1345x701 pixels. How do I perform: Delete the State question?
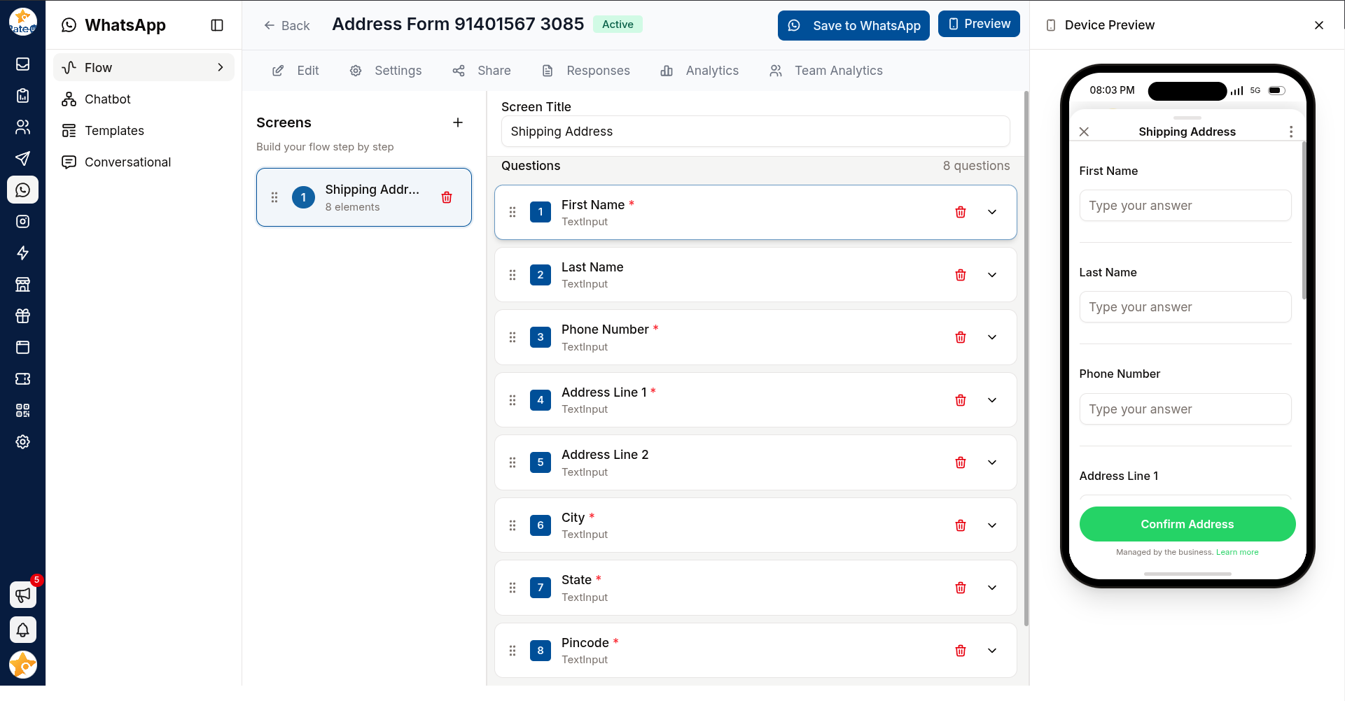[961, 588]
